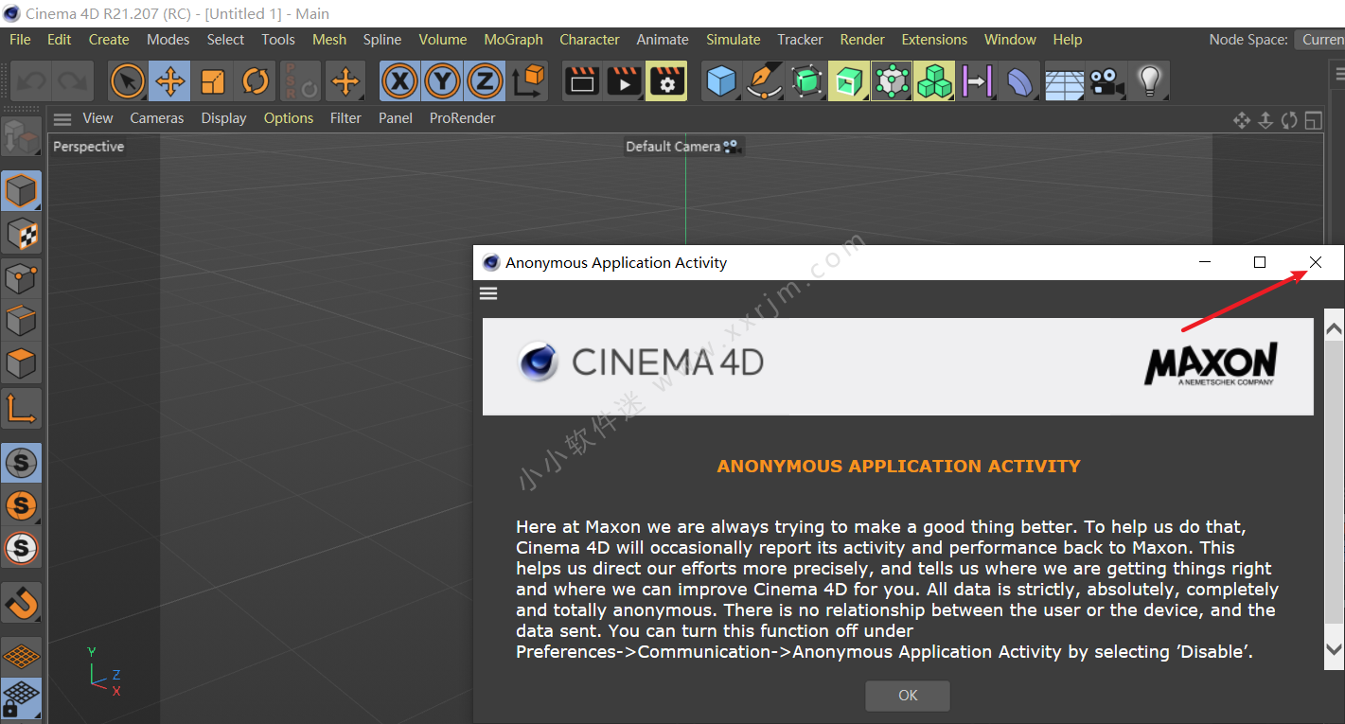
Task: Click the dialog scrollbar down arrow
Action: click(x=1334, y=649)
